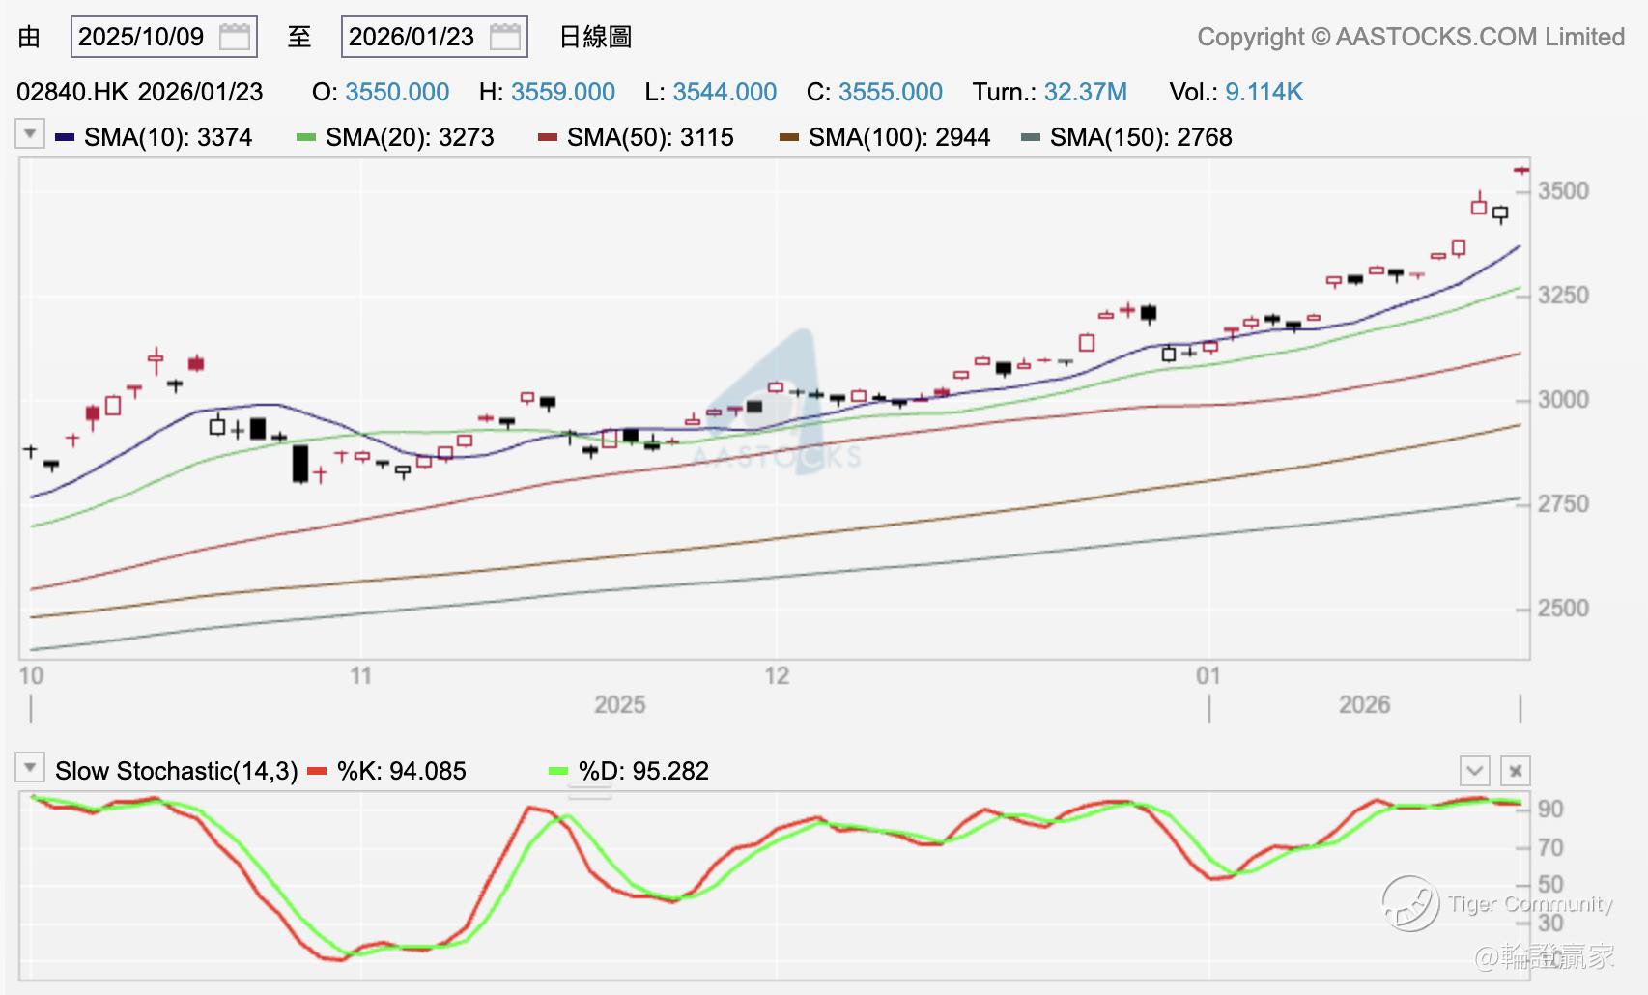Close the Slow Stochastic indicator panel
1648x995 pixels.
(1515, 771)
